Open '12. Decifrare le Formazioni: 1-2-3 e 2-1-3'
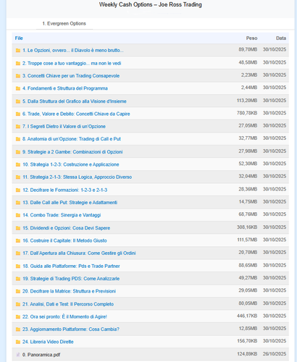This screenshot has height=362, width=297. pyautogui.click(x=65, y=190)
